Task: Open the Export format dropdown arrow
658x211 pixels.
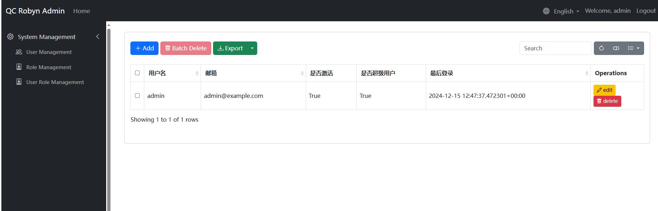Action: click(x=252, y=48)
